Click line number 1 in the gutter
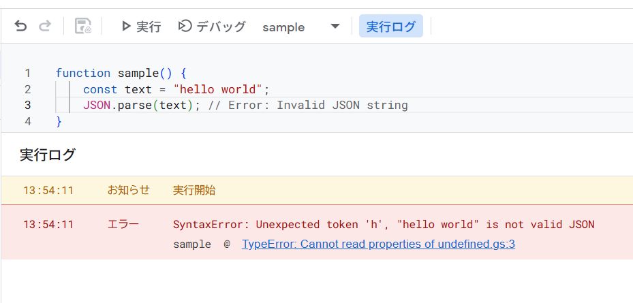This screenshot has height=303, width=633. click(27, 73)
